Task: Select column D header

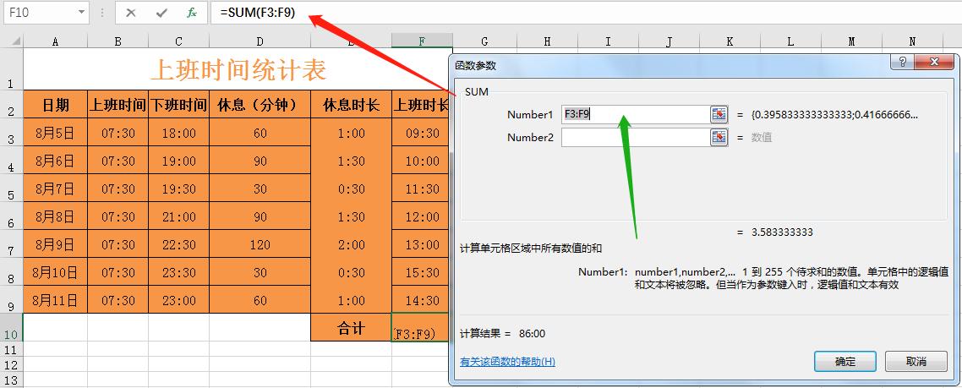Action: (x=260, y=41)
